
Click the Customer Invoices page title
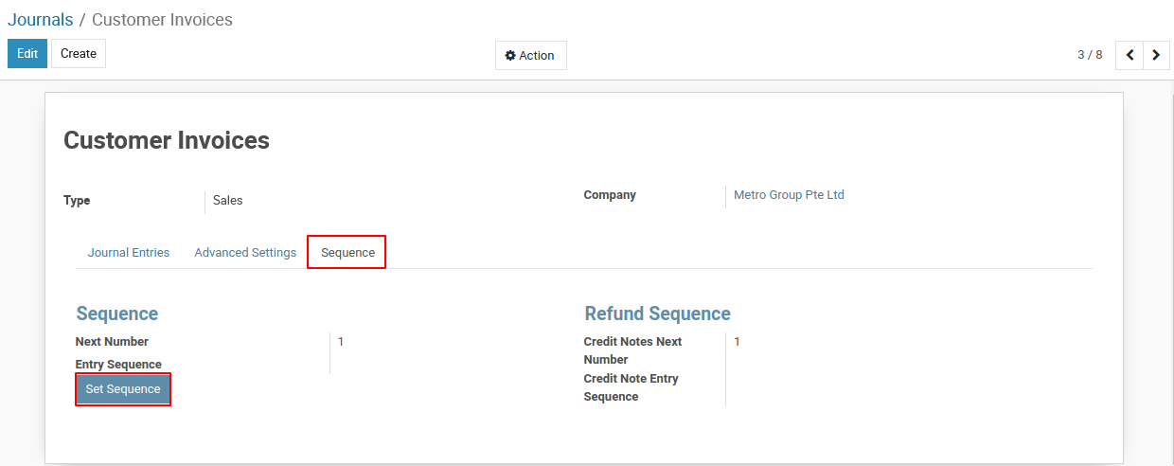[167, 141]
